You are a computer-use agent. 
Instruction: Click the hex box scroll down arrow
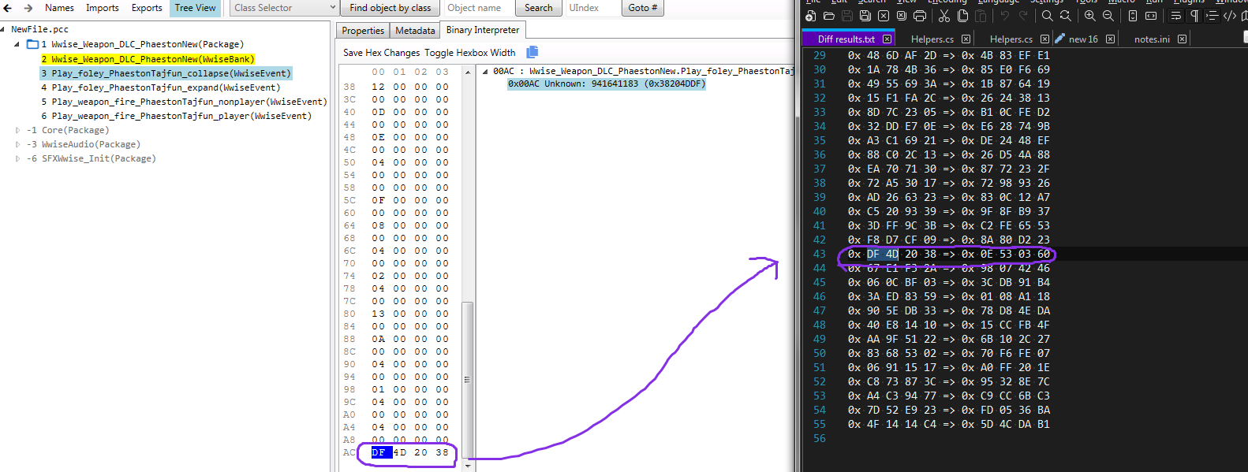click(x=467, y=466)
